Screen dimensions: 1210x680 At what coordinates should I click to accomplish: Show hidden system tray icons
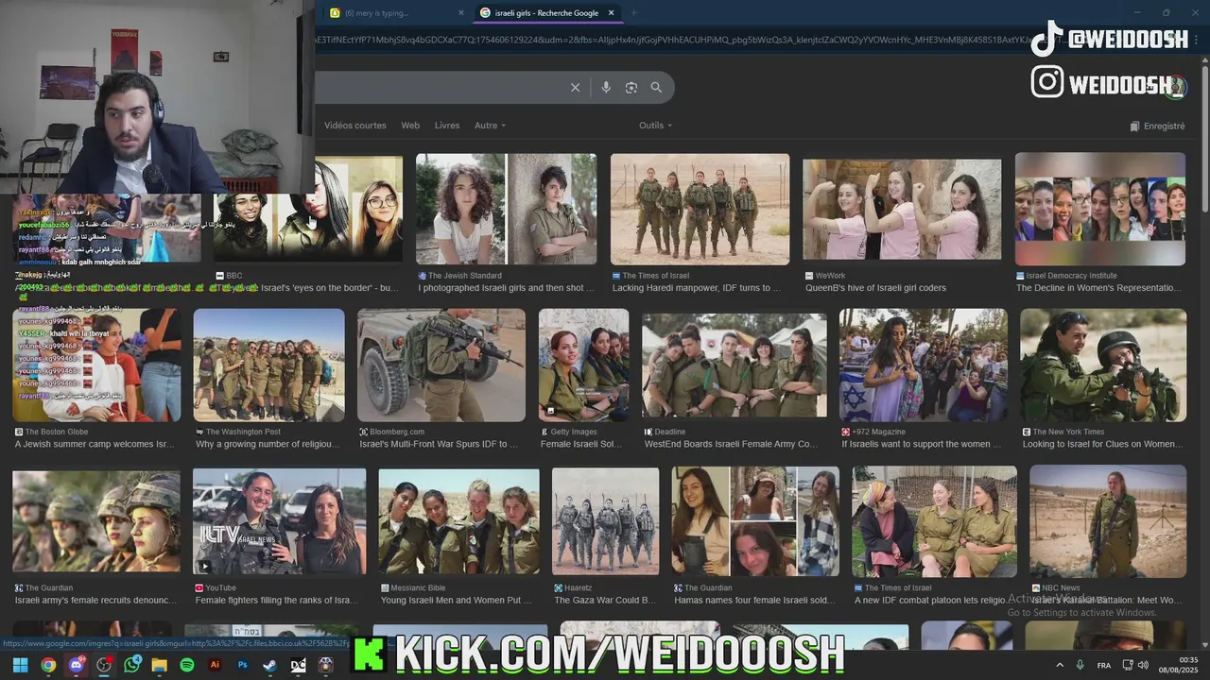click(x=1059, y=665)
